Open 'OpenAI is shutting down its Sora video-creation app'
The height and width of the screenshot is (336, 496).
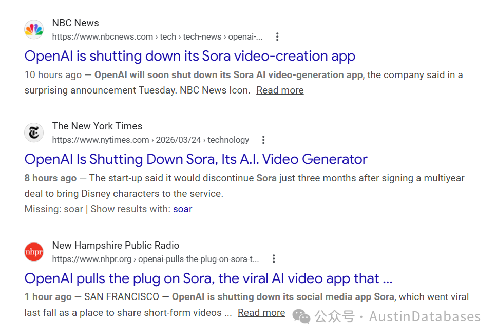(x=190, y=56)
